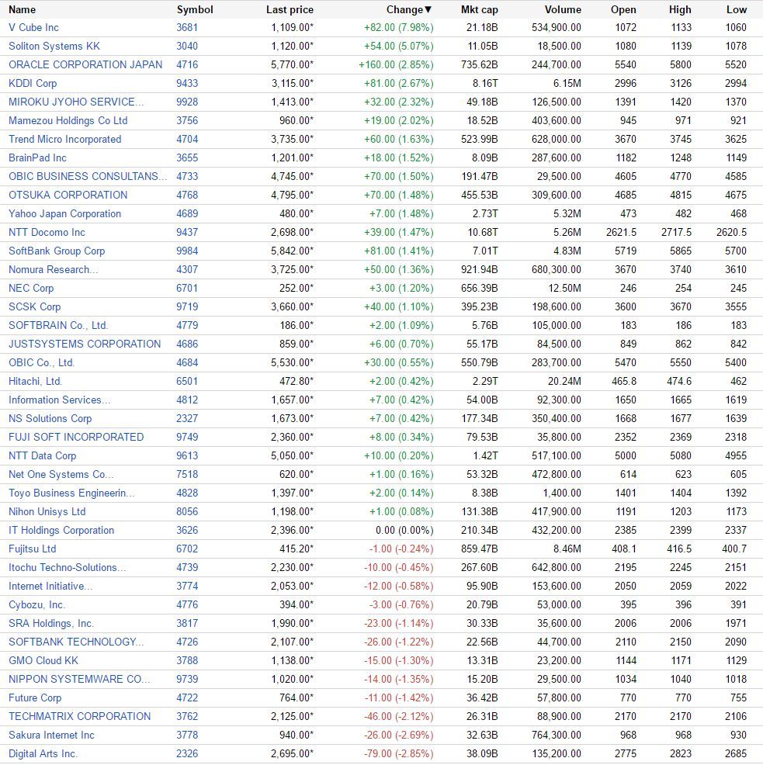Open the OBIC Co., Ltd. link
This screenshot has width=763, height=765.
[x=41, y=362]
